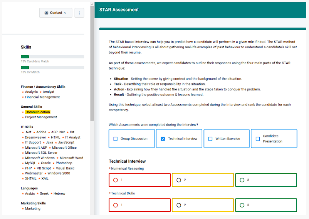Click the STAR Assessment header title
The image size is (309, 219).
pos(119,10)
